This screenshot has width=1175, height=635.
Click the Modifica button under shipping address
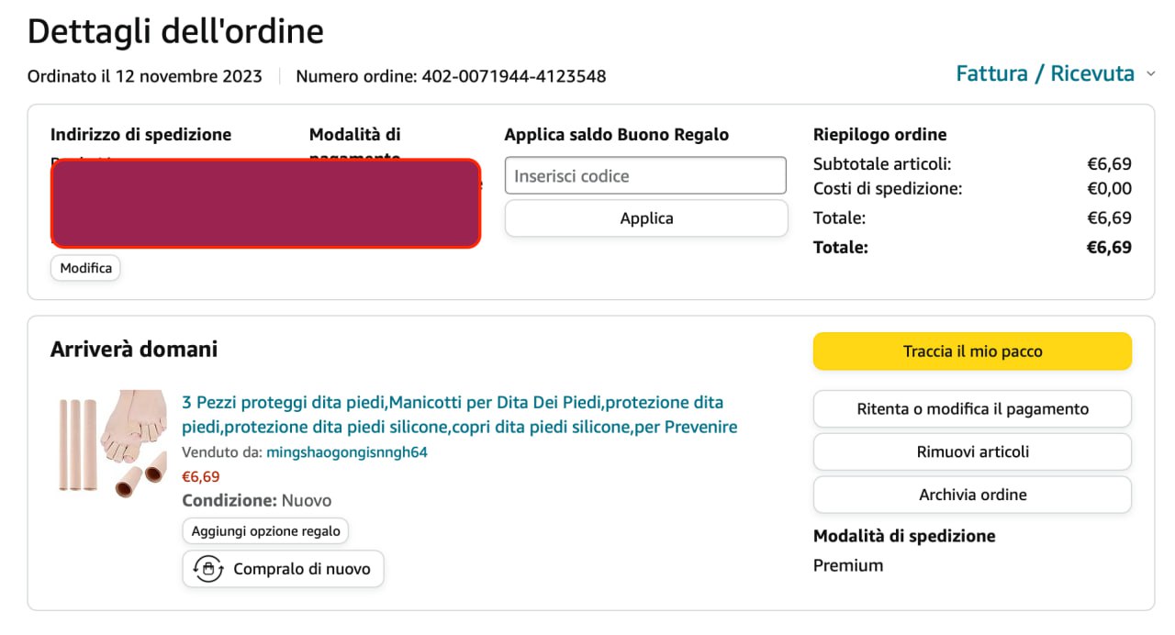click(x=85, y=268)
